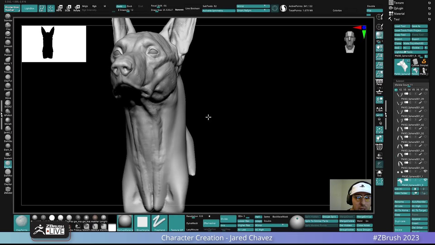Click the Z Intensity slider
The height and width of the screenshot is (245, 435).
pos(126,10)
